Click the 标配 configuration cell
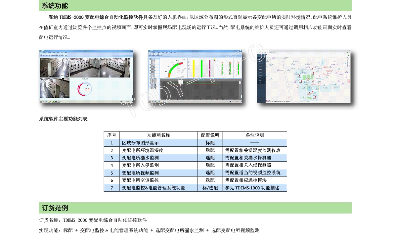 pyautogui.click(x=210, y=143)
